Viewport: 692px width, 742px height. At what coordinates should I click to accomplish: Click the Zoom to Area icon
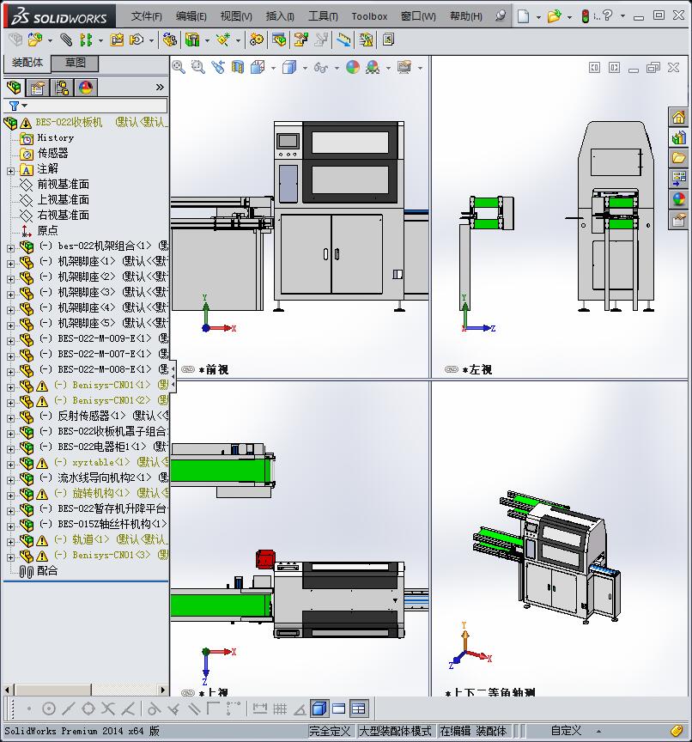[x=198, y=67]
